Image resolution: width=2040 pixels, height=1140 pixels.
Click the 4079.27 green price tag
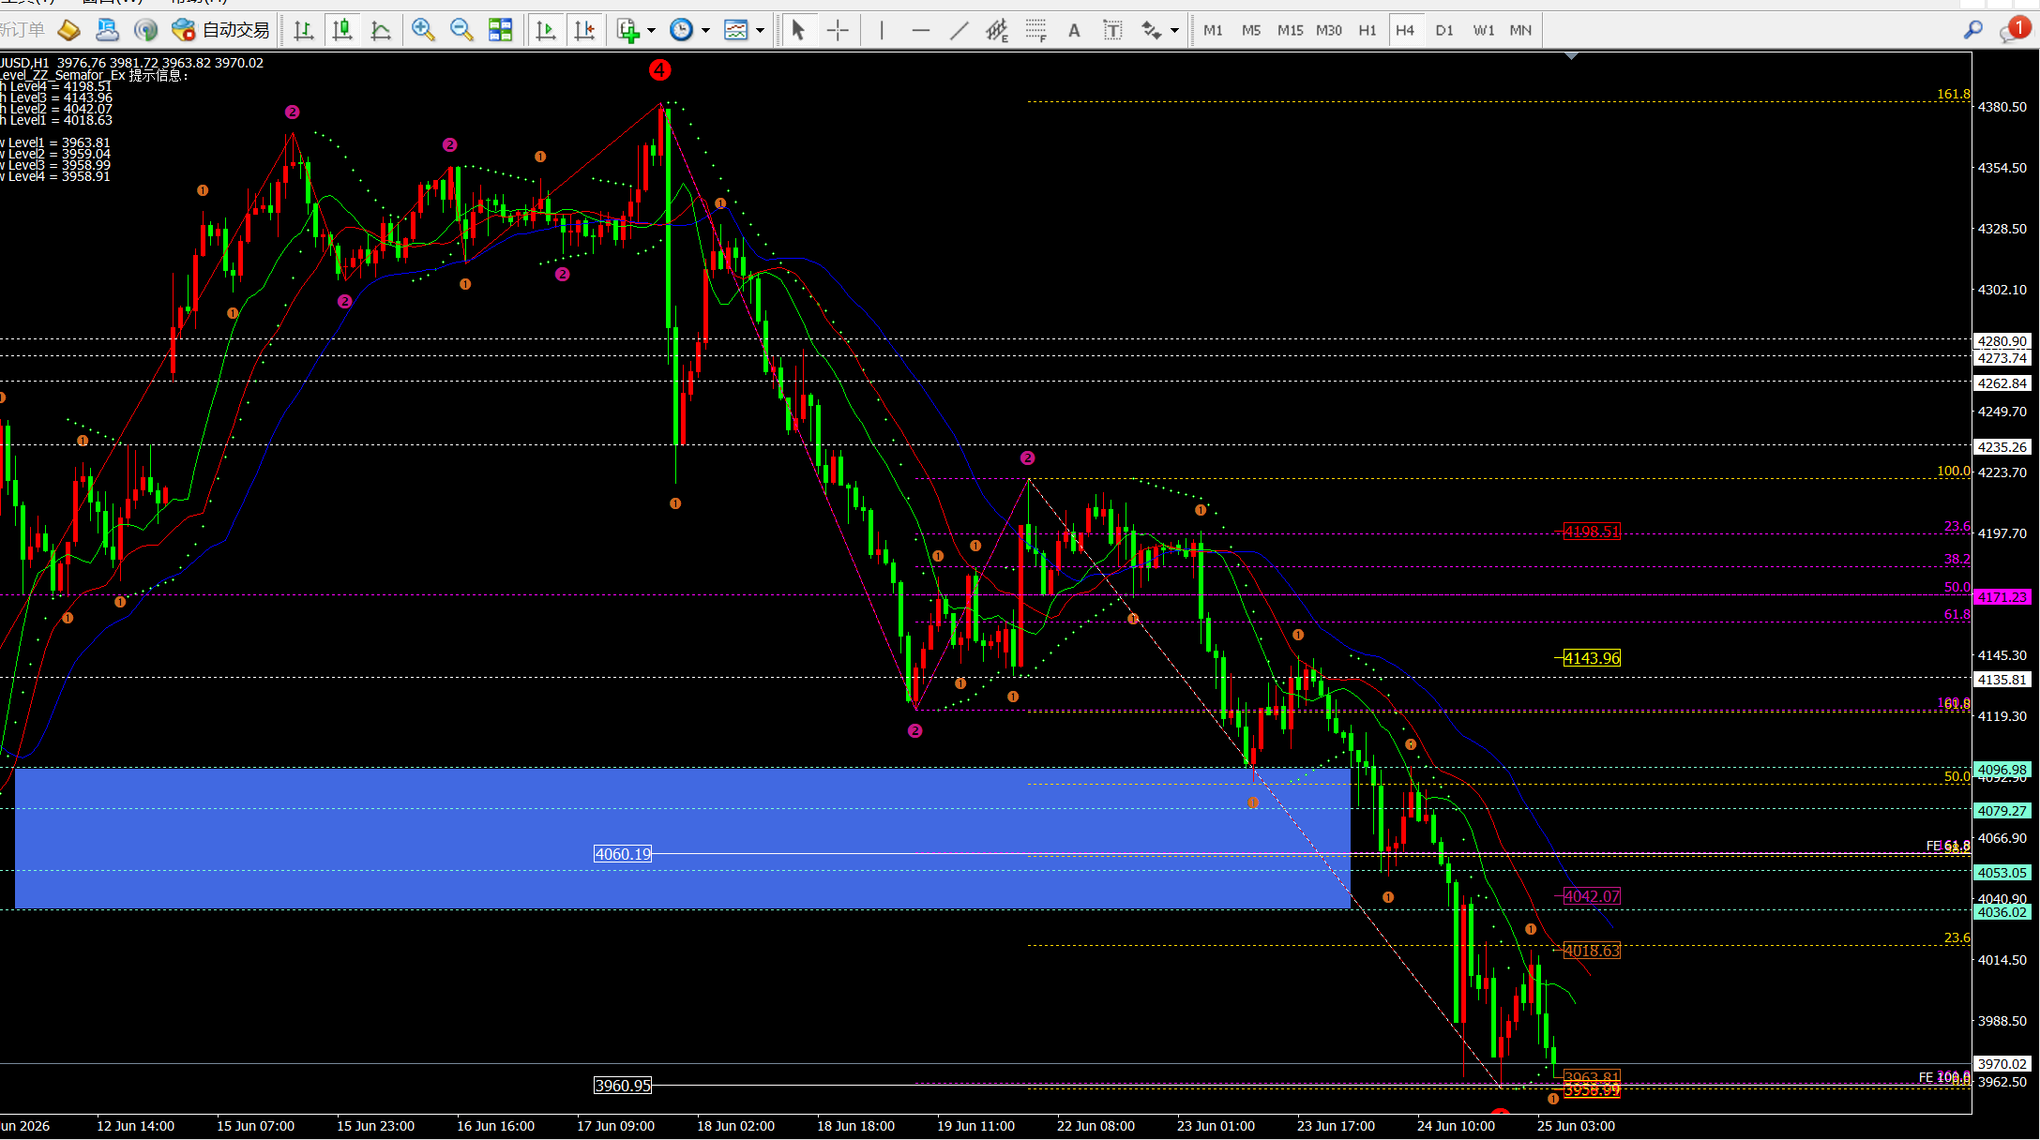pyautogui.click(x=2002, y=811)
